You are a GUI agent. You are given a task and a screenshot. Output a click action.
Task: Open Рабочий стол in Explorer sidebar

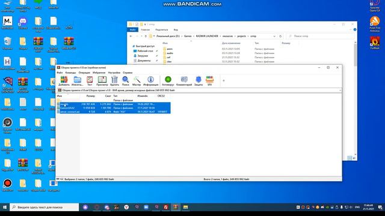point(143,51)
